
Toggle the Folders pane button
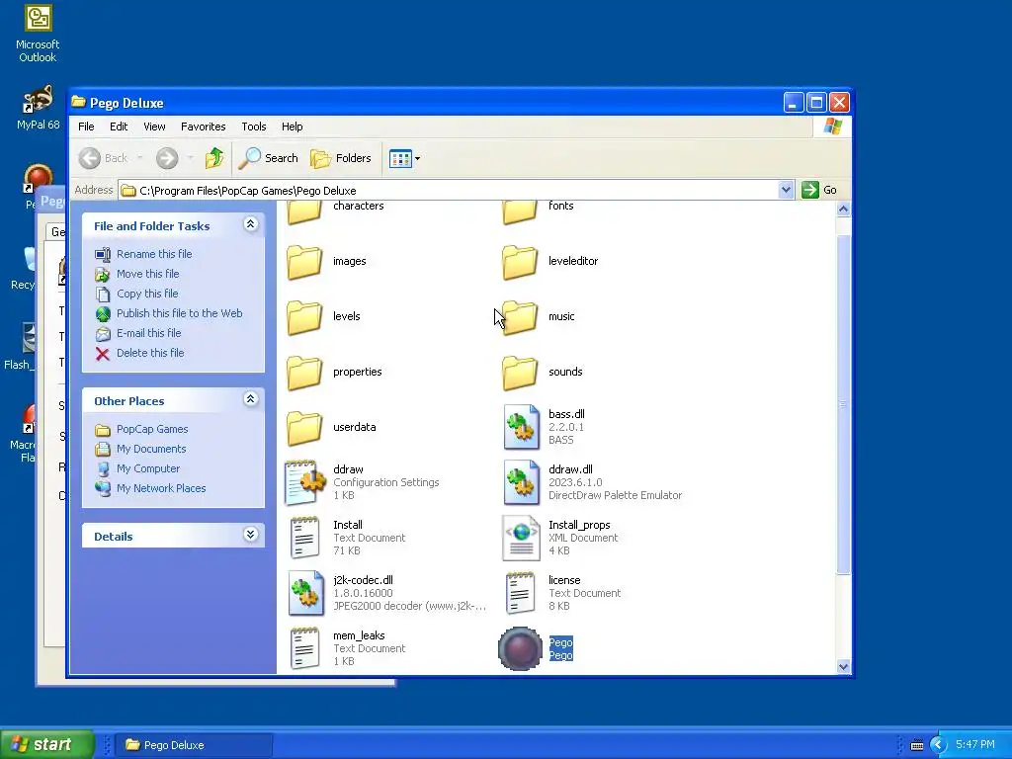[x=341, y=158]
